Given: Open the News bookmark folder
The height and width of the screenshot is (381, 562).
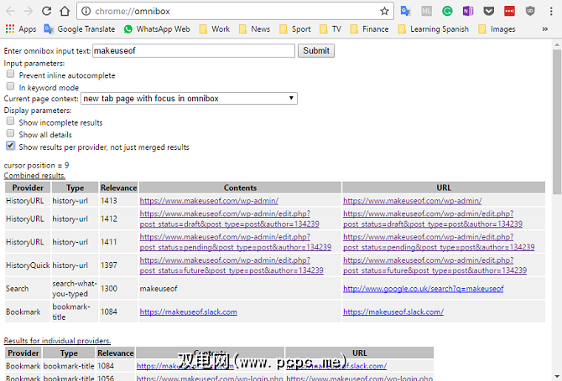Looking at the screenshot, I should click(254, 29).
